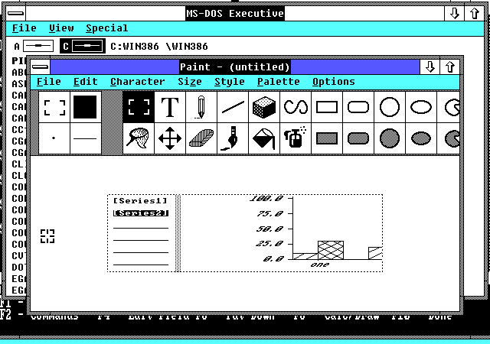
Task: Click the current brush shape dot box
Action: coord(54,138)
